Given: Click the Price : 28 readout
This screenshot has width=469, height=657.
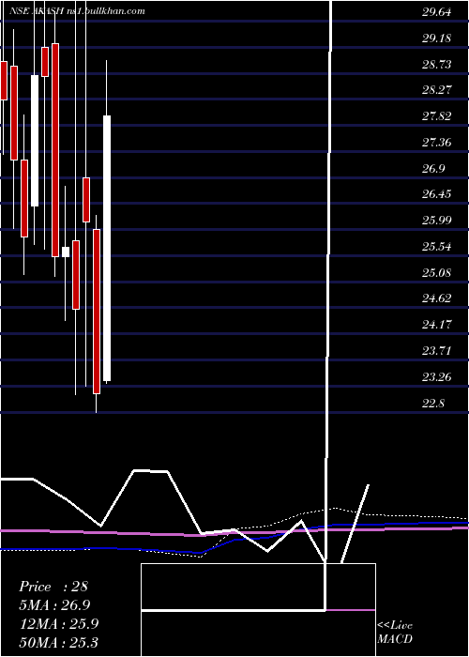Looking at the screenshot, I should tap(53, 587).
